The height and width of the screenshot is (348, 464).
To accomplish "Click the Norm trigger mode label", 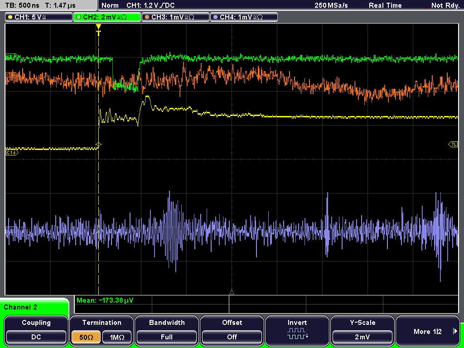I will pos(110,5).
